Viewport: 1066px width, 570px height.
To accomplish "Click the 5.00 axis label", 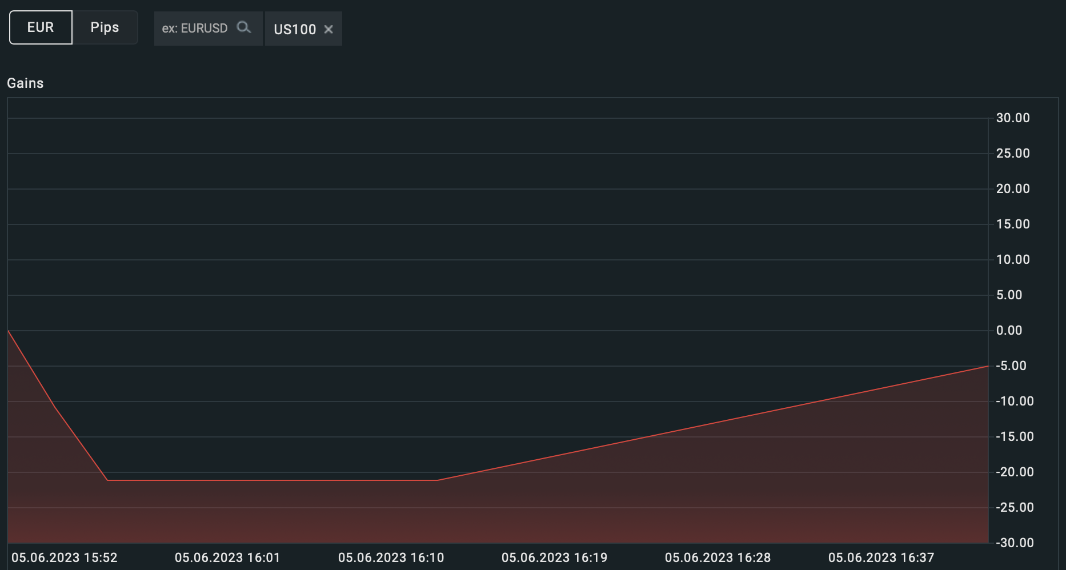I will tap(1009, 295).
